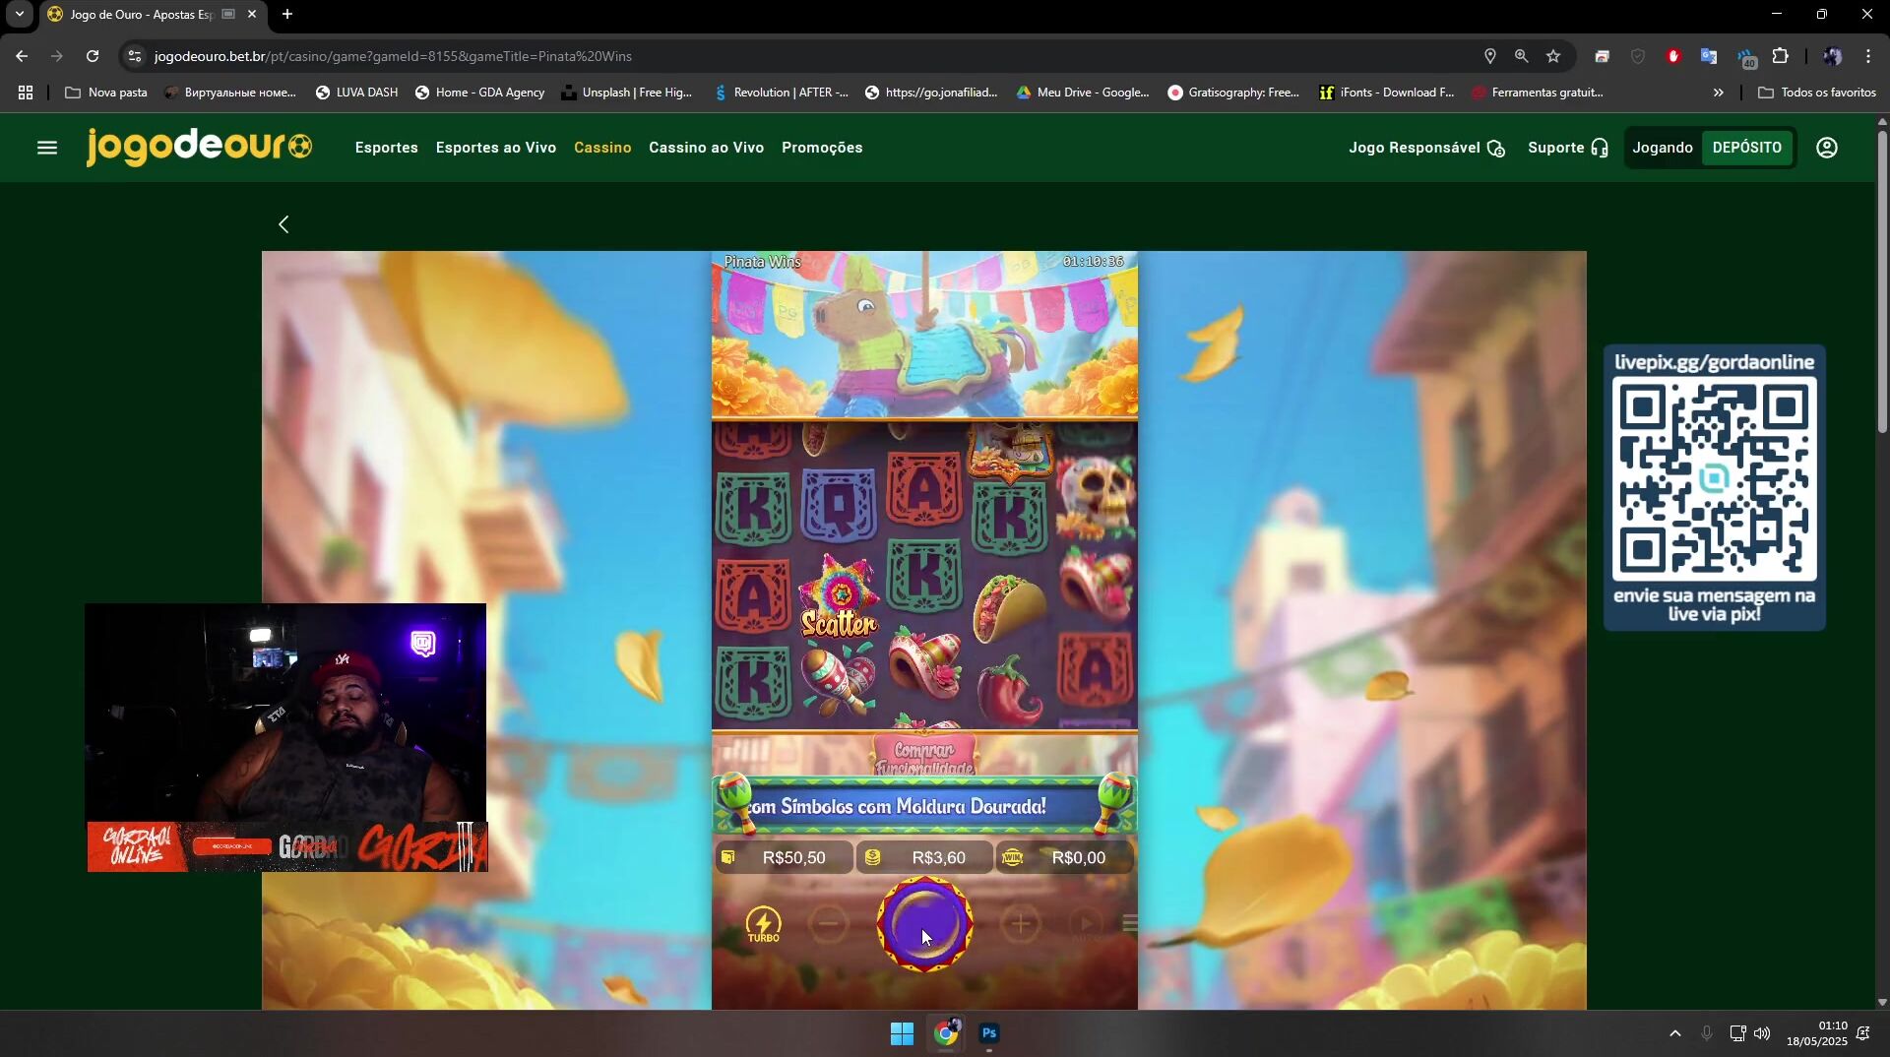Image resolution: width=1890 pixels, height=1057 pixels.
Task: Open the slot game options menu icon
Action: pyautogui.click(x=1130, y=923)
